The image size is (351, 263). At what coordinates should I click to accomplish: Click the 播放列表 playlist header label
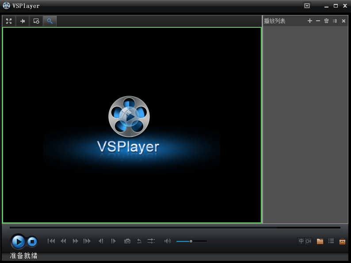pyautogui.click(x=275, y=21)
